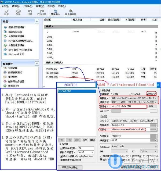Open Windows 命令列 from wizard list
The width and height of the screenshot is (161, 171).
coord(16,54)
